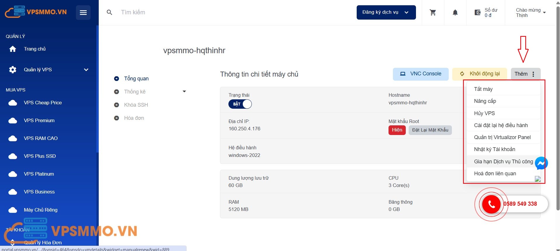Open the Chào mừng Thịnh account dropdown
560x251 pixels.
(530, 13)
